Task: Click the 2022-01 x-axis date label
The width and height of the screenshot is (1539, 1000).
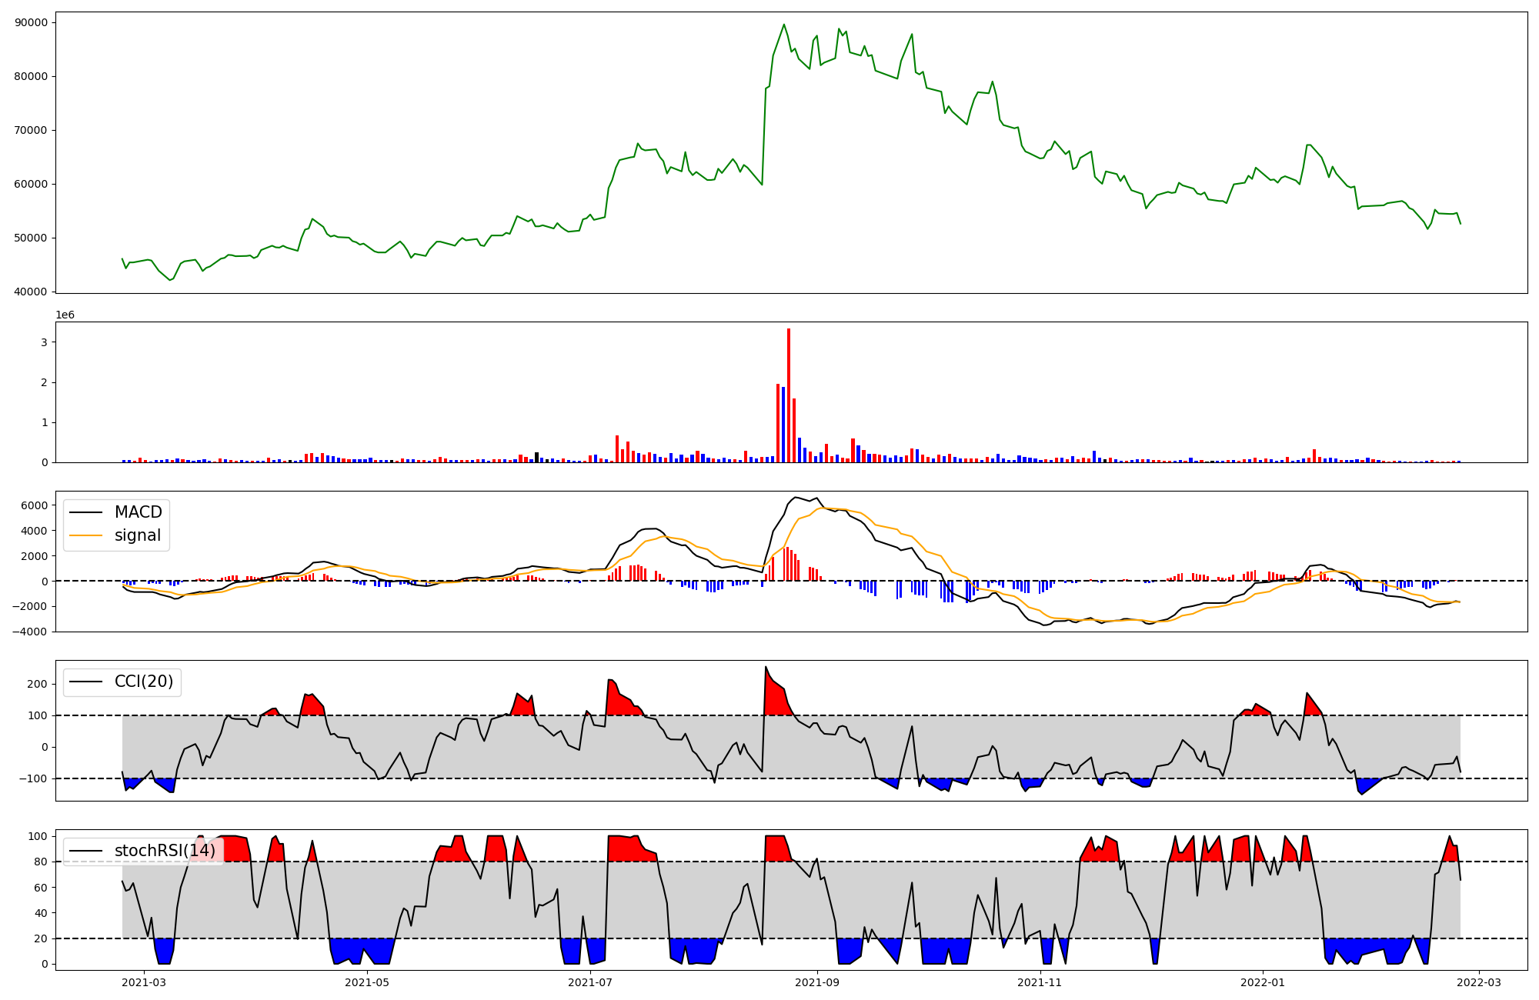Action: point(1263,982)
